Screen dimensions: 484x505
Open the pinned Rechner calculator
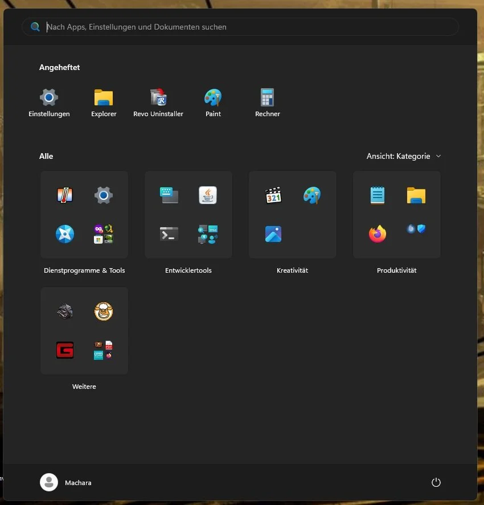pos(267,102)
